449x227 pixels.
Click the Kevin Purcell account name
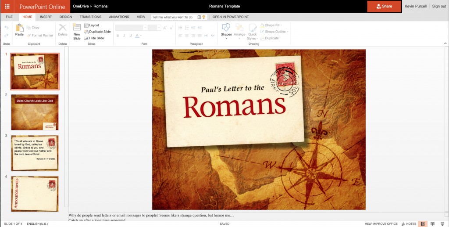click(416, 6)
